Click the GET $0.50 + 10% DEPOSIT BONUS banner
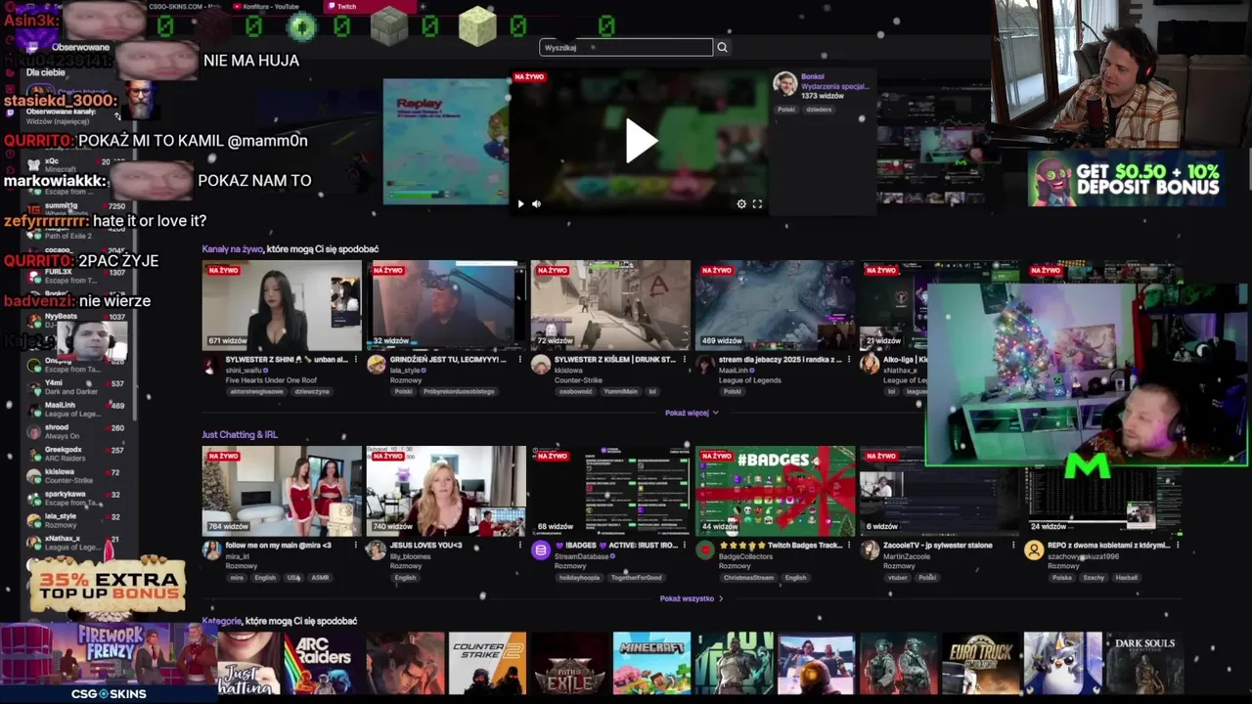 coord(1127,180)
